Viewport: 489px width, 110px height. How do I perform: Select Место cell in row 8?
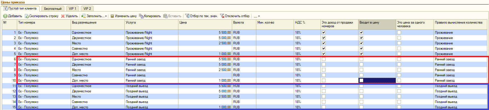pyautogui.click(x=98, y=70)
